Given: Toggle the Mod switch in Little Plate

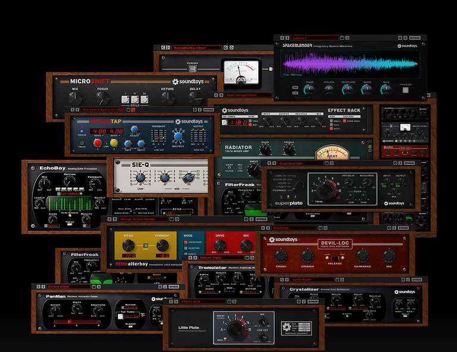Looking at the screenshot, I should [x=226, y=340].
